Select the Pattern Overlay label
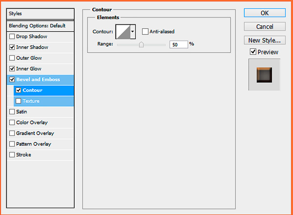293x215 pixels. coord(34,144)
